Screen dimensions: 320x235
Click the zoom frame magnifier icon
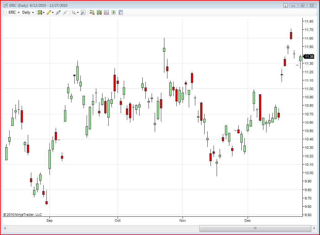pyautogui.click(x=83, y=13)
